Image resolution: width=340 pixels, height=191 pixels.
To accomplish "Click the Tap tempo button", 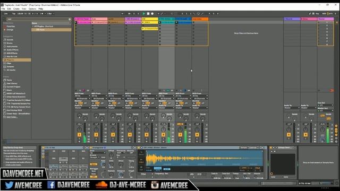I will pyautogui.click(x=14, y=14).
